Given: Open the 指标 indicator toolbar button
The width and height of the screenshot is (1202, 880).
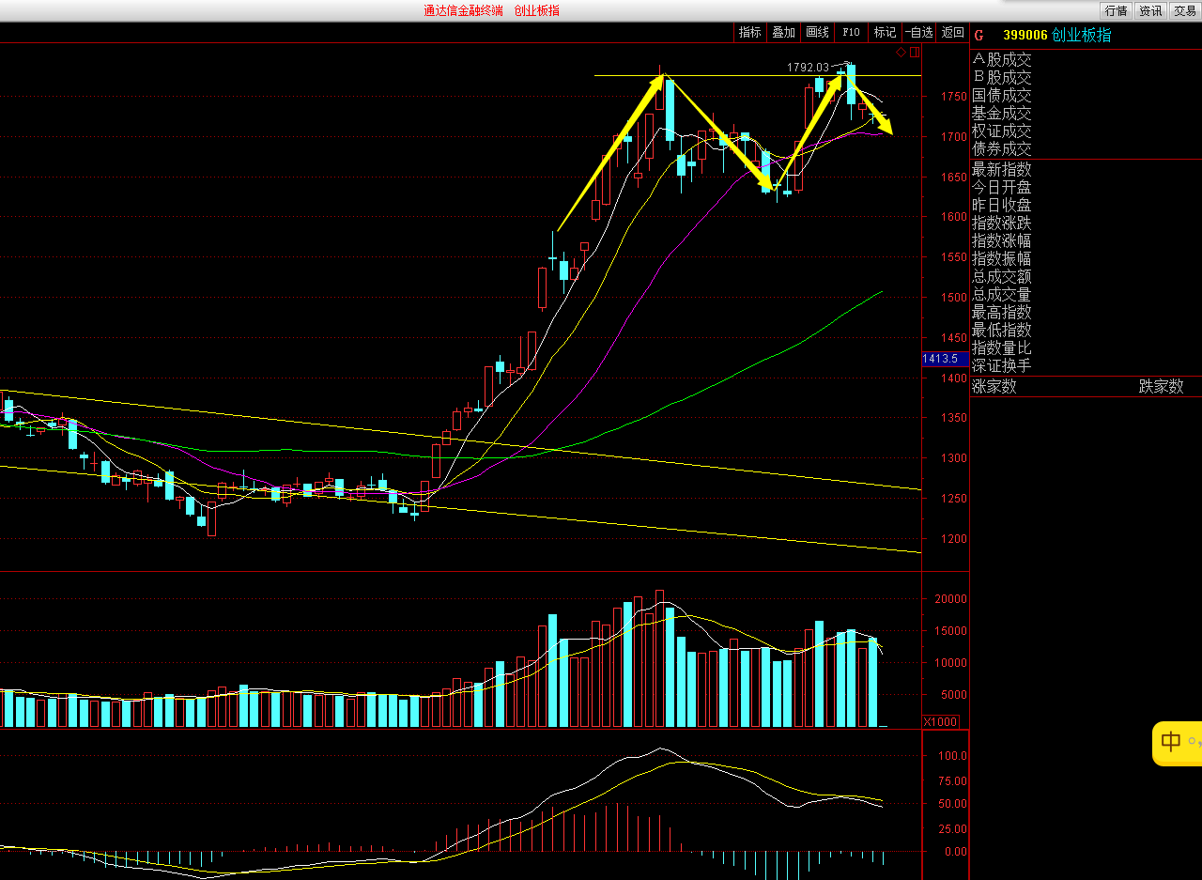Looking at the screenshot, I should (749, 32).
